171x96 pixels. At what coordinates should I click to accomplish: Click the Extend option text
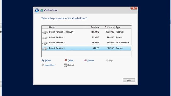71,65
